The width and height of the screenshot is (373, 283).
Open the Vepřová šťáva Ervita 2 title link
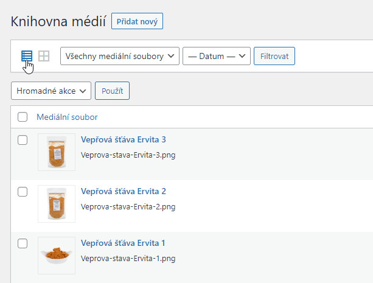pyautogui.click(x=124, y=191)
